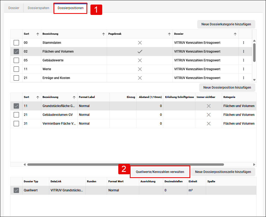Image resolution: width=266 pixels, height=217 pixels.
Task: Click Immer sichtbar X for Gebäudevolumen GV
Action: [209, 115]
